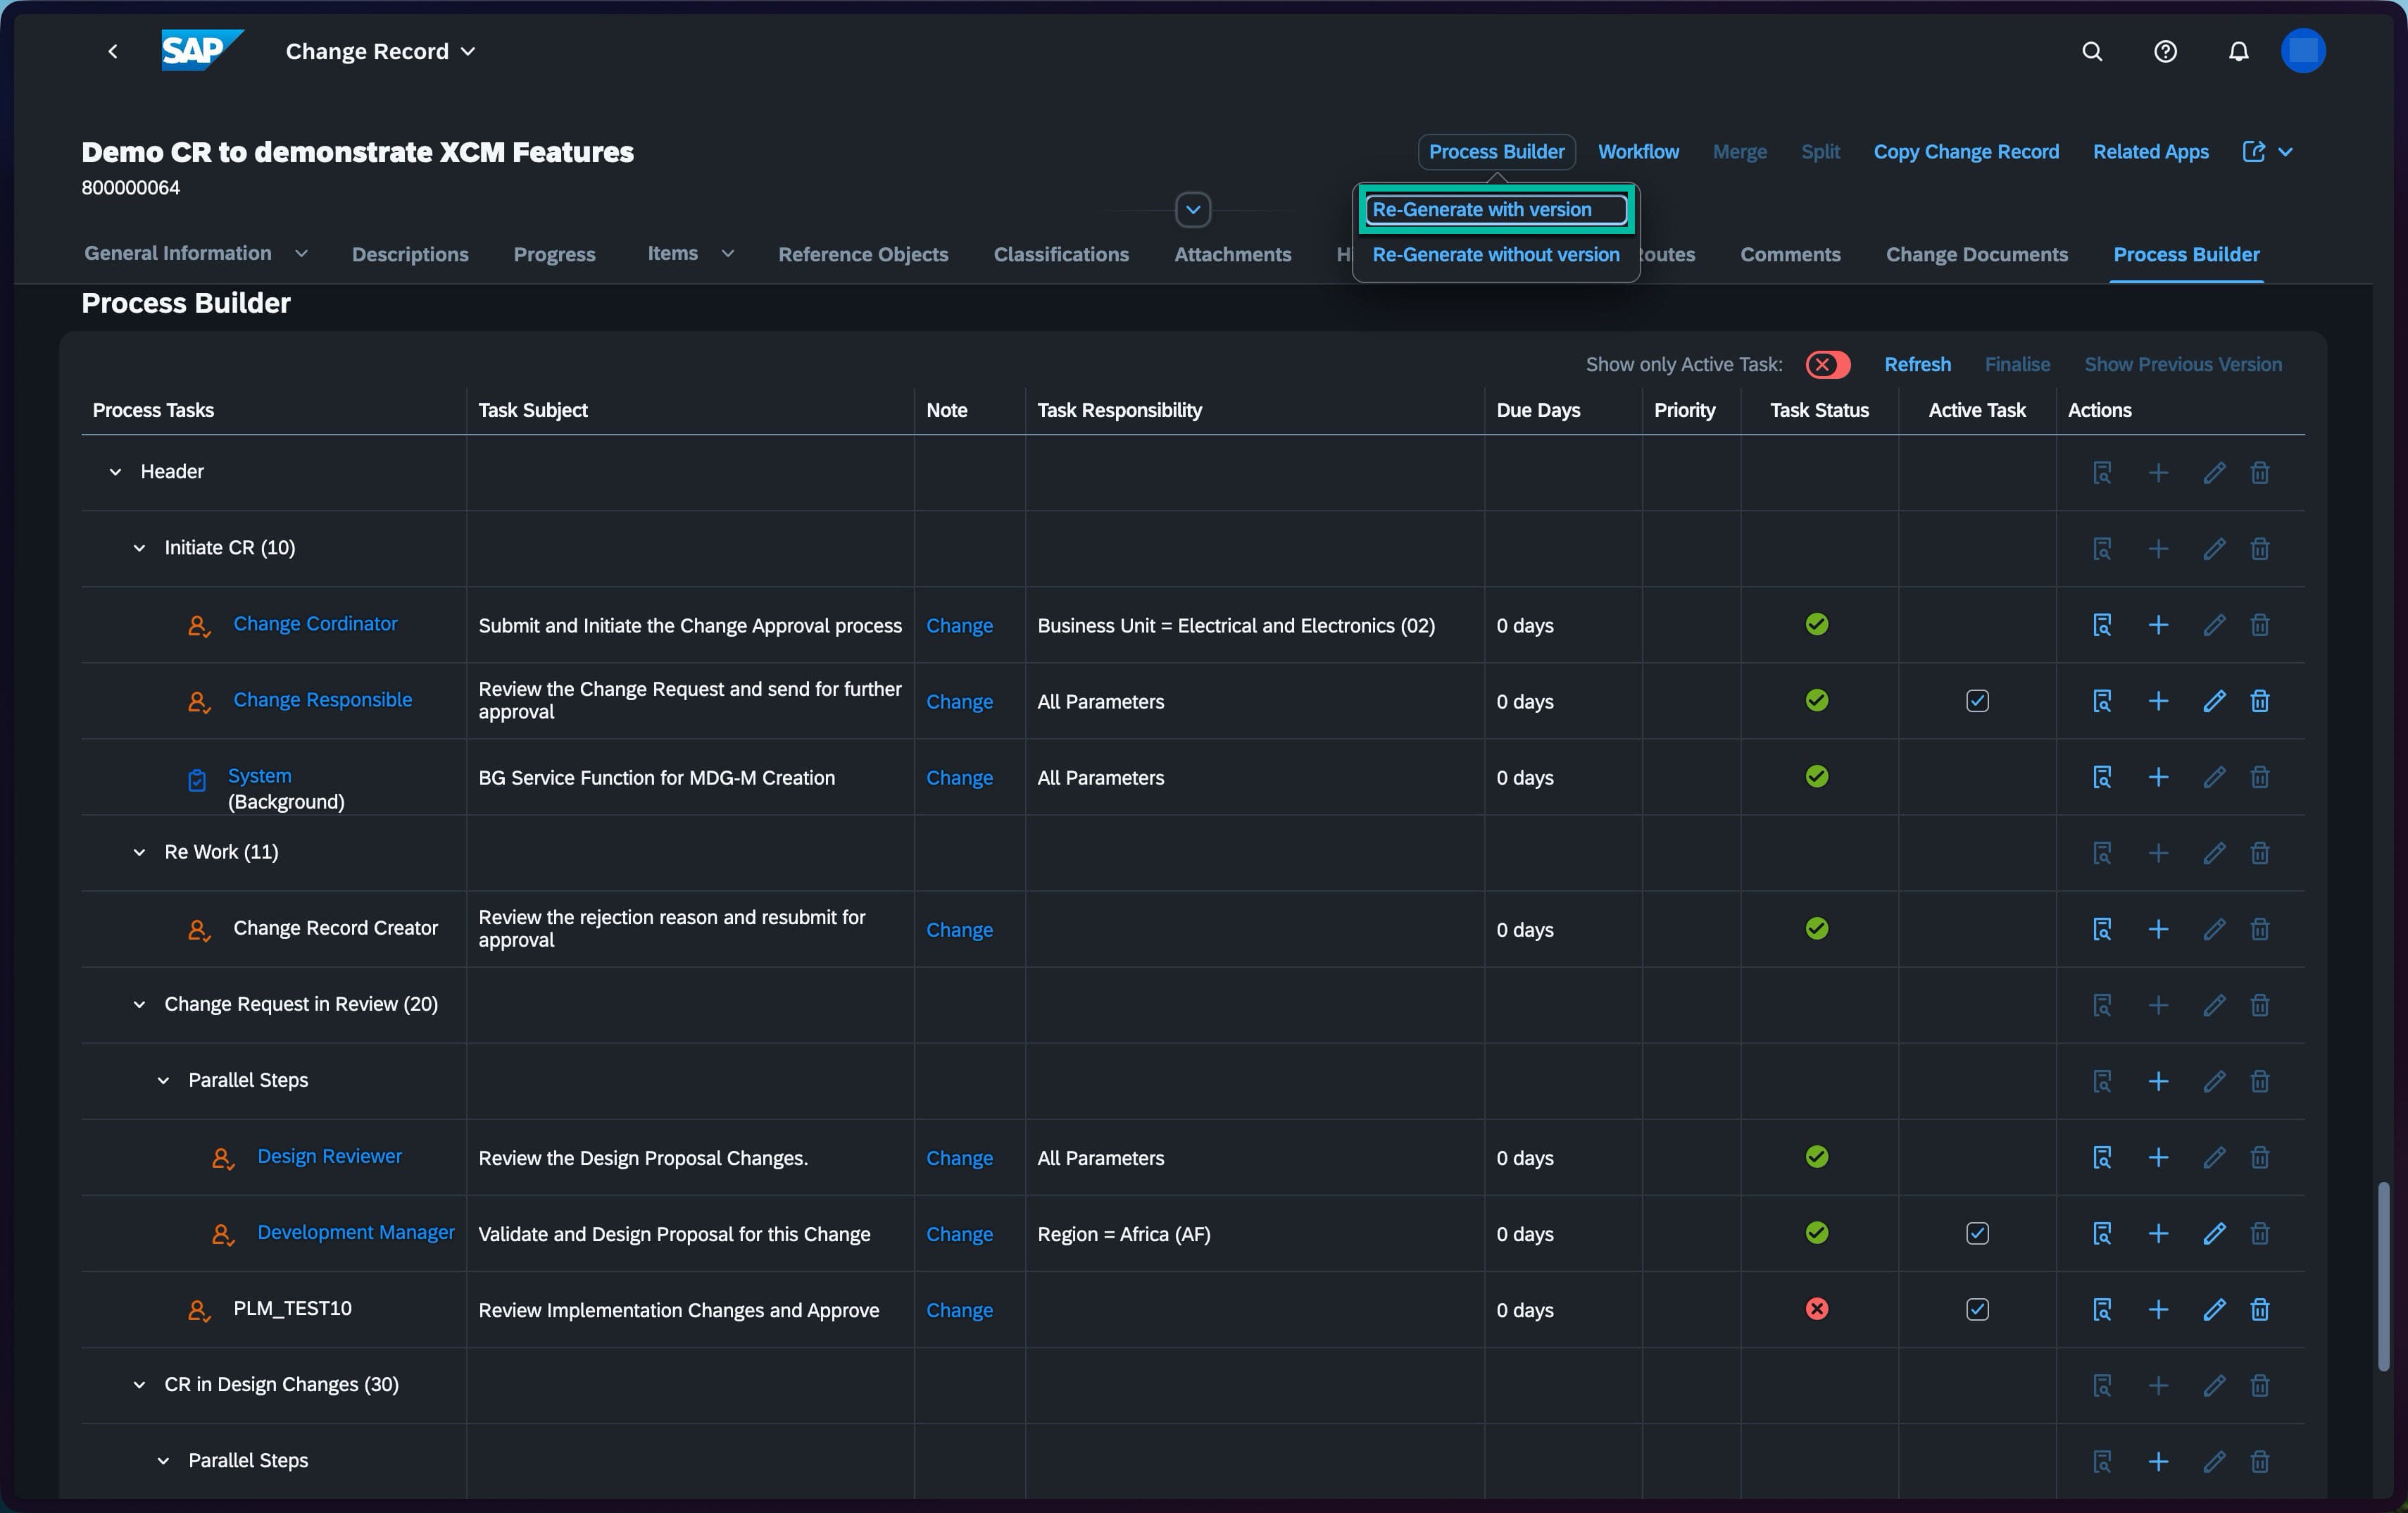The width and height of the screenshot is (2408, 1513).
Task: Select Re-Generate without version menu item
Action: click(1496, 254)
